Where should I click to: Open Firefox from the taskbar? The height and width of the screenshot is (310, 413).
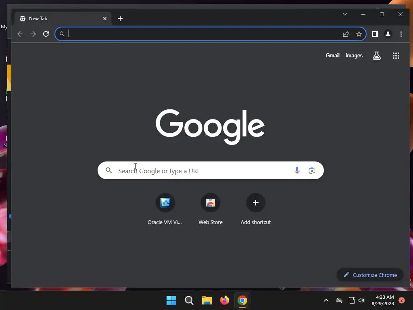coord(224,300)
